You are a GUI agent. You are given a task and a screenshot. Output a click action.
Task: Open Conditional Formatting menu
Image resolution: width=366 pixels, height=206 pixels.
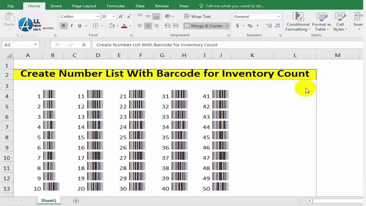point(298,22)
